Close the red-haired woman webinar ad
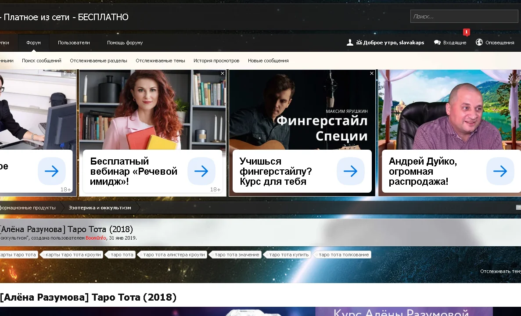521x316 pixels. point(223,73)
